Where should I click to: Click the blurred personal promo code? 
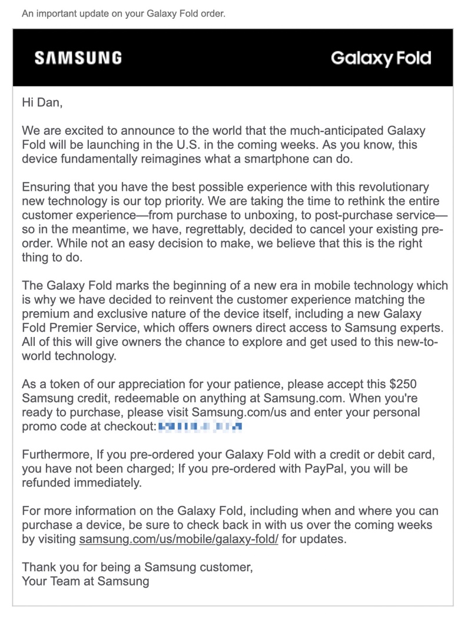point(201,427)
